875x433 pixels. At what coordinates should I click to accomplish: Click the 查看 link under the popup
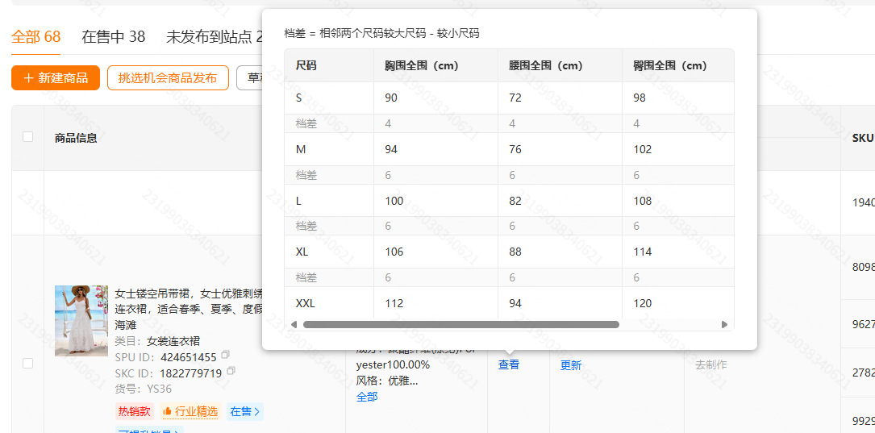point(509,365)
